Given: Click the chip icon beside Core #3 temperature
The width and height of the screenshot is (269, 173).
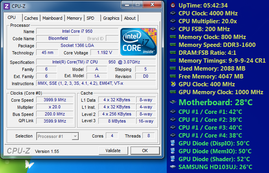Looking at the screenshot, I should coord(173,127).
